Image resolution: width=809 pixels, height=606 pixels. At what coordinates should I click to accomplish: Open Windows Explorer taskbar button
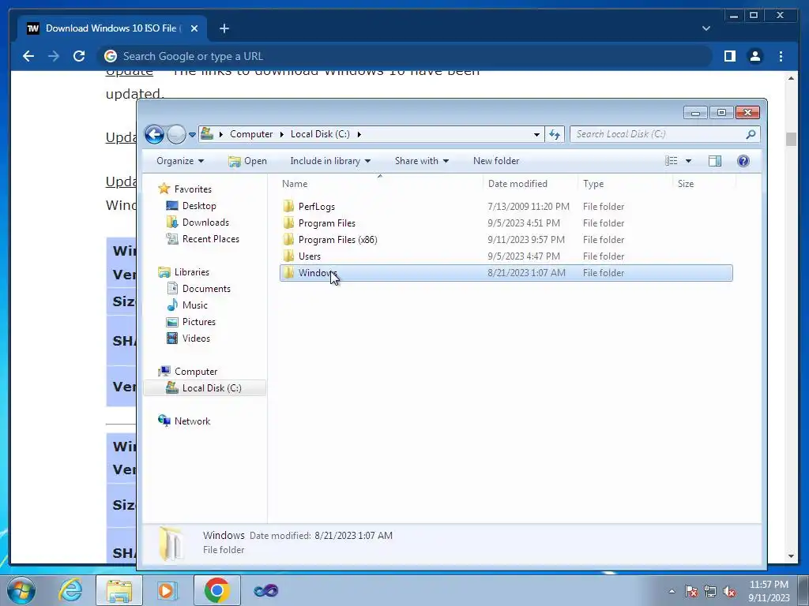click(119, 590)
